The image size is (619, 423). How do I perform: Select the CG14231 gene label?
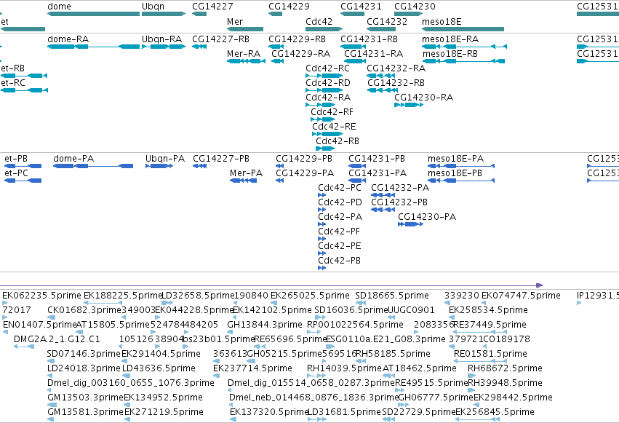click(361, 7)
